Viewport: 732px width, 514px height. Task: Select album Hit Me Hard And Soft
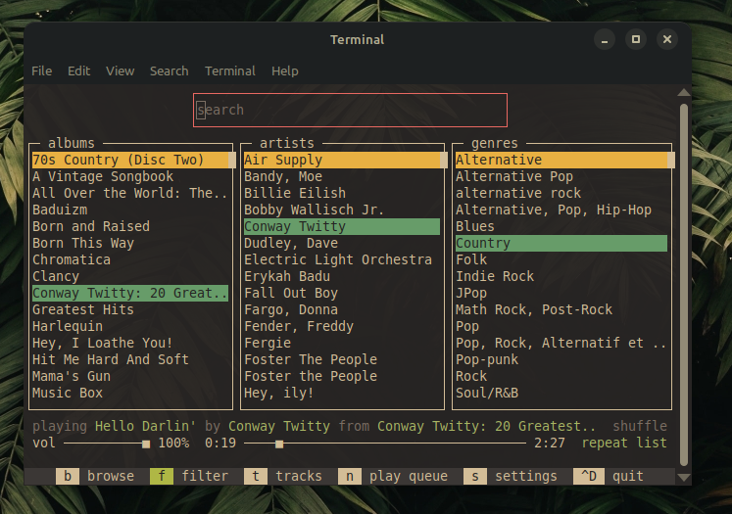click(130, 359)
